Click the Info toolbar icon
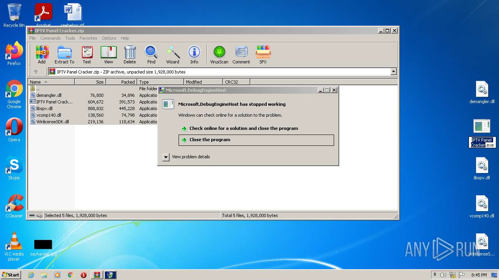499x280 pixels. [194, 54]
